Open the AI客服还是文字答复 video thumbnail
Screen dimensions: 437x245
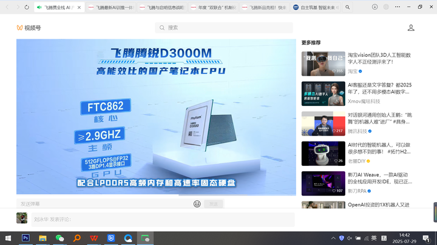pos(324,94)
